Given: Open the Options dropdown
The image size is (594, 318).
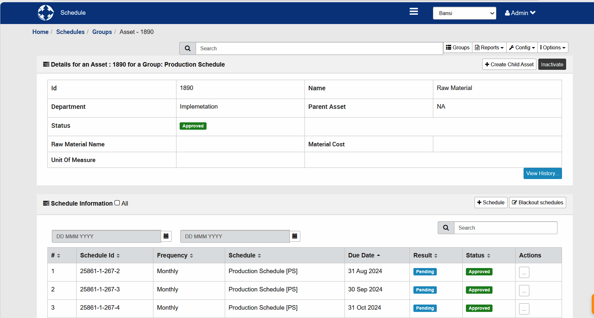Looking at the screenshot, I should (x=552, y=47).
